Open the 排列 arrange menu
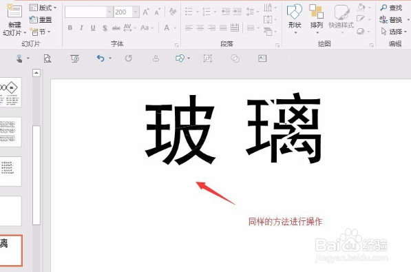The width and height of the screenshot is (411, 272). [317, 19]
